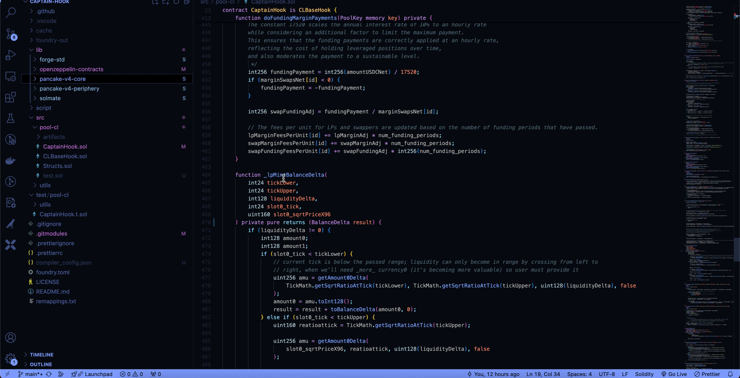Change end of line sequence LF
740x378 pixels.
[625, 374]
